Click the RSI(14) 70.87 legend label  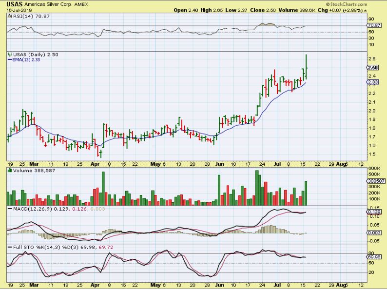pyautogui.click(x=31, y=16)
